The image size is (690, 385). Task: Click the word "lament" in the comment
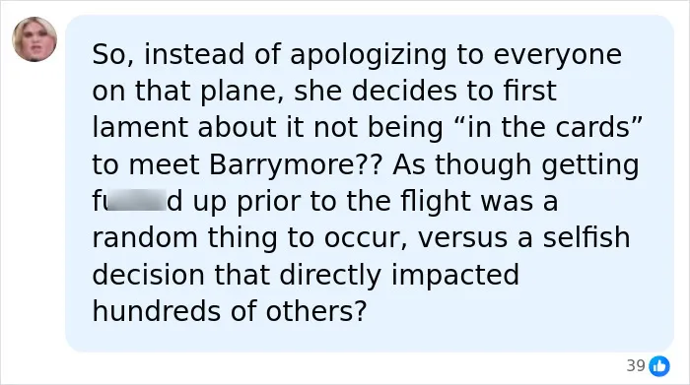point(140,127)
